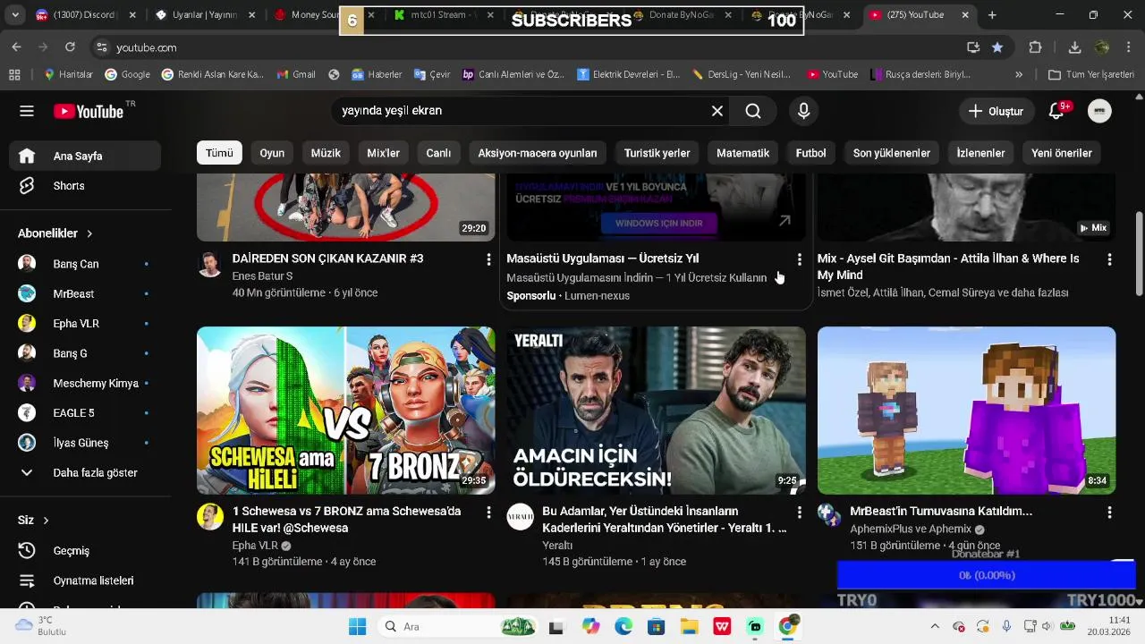Select the Müzik filter chip
Image resolution: width=1145 pixels, height=644 pixels.
326,153
